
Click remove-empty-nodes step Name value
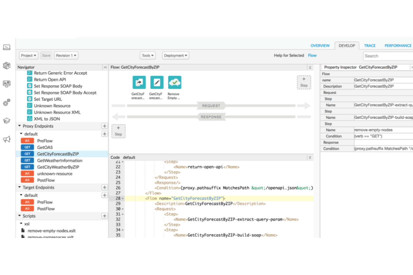[383, 130]
